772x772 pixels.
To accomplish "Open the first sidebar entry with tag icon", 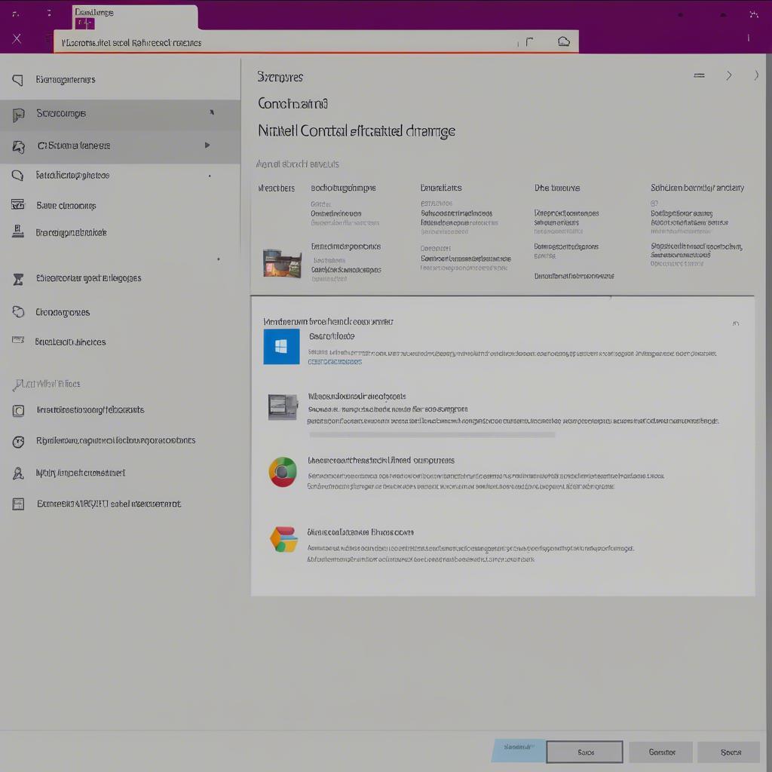I will pyautogui.click(x=120, y=80).
